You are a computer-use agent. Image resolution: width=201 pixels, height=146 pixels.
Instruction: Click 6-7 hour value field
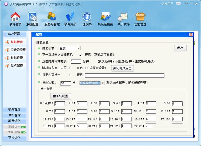(x=60, y=111)
